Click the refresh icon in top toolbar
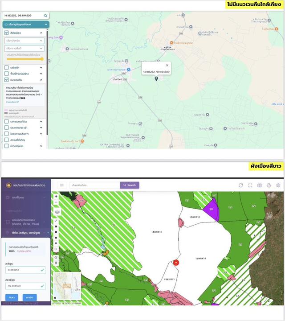This screenshot has width=285, height=321. 241,185
